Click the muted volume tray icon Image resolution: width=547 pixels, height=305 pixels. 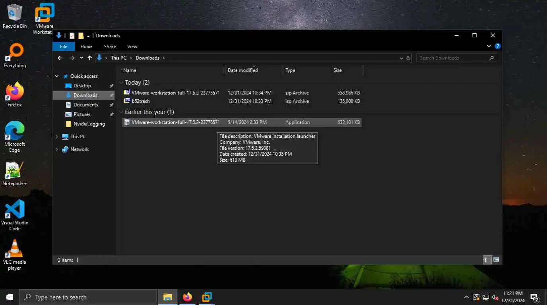[495, 297]
